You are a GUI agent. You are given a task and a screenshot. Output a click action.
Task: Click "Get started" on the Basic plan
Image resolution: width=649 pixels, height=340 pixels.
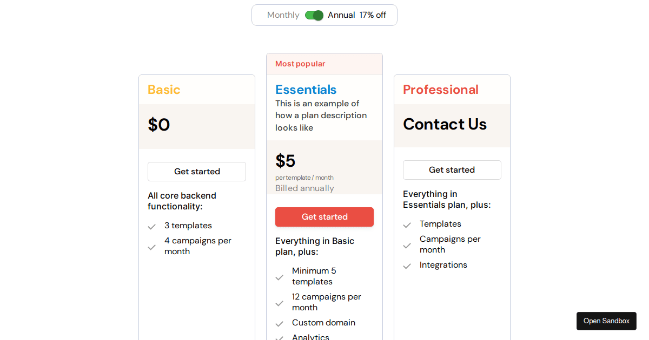(197, 172)
